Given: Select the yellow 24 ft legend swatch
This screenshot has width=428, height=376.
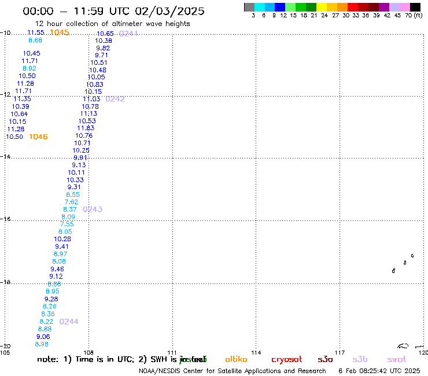Looking at the screenshot, I should [x=321, y=7].
